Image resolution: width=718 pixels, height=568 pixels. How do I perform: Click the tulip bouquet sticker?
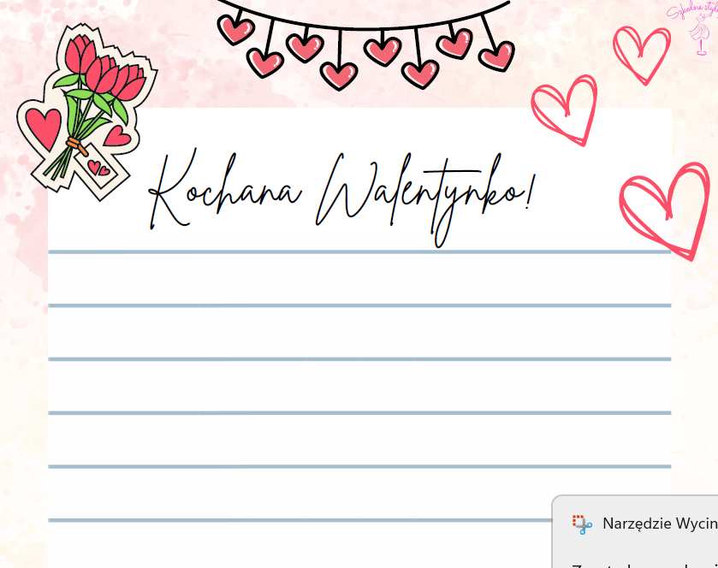click(84, 111)
